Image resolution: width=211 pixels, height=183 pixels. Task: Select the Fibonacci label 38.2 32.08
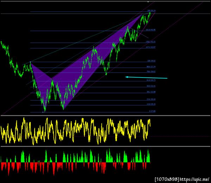click(x=151, y=92)
